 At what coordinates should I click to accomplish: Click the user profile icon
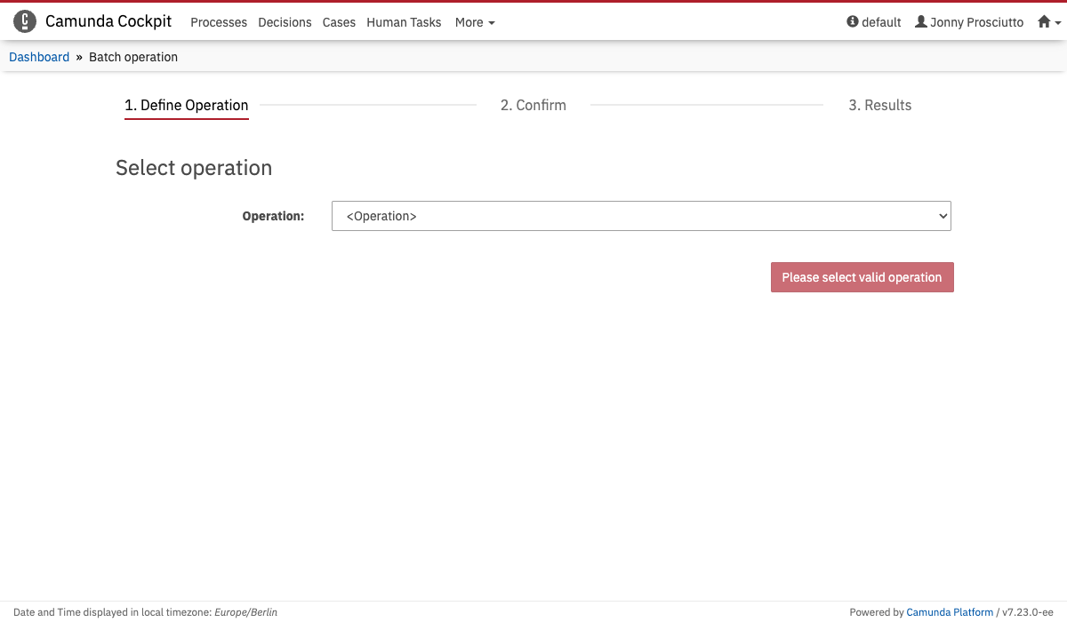pyautogui.click(x=921, y=22)
